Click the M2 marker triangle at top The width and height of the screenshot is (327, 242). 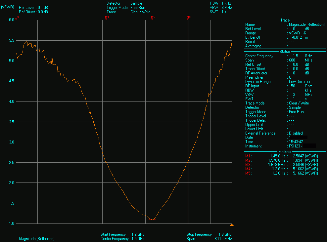pos(152,19)
